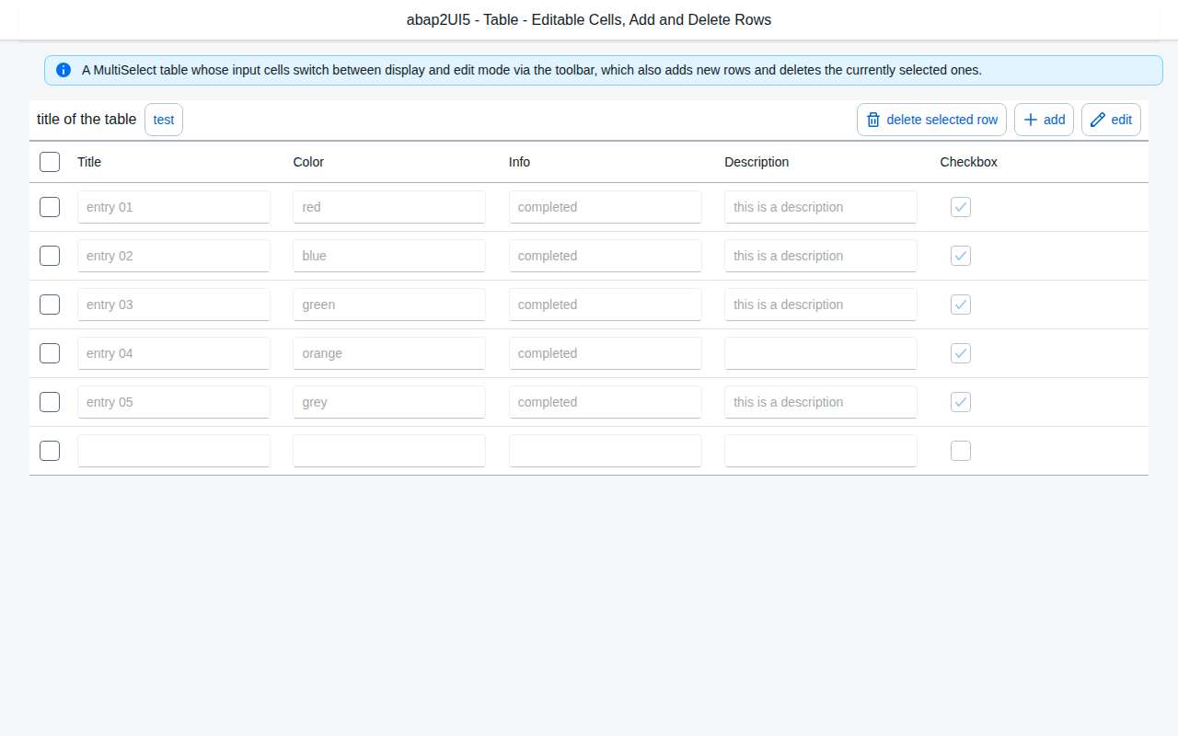
Task: Toggle the select-all checkbox in table header
Action: [x=50, y=162]
